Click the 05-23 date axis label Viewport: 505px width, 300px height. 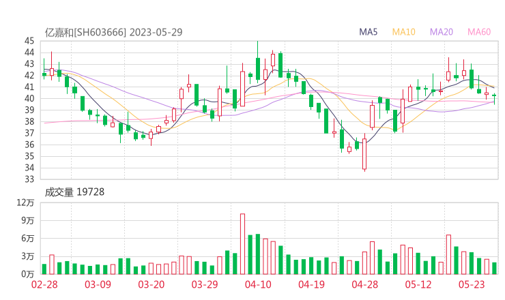472,284
